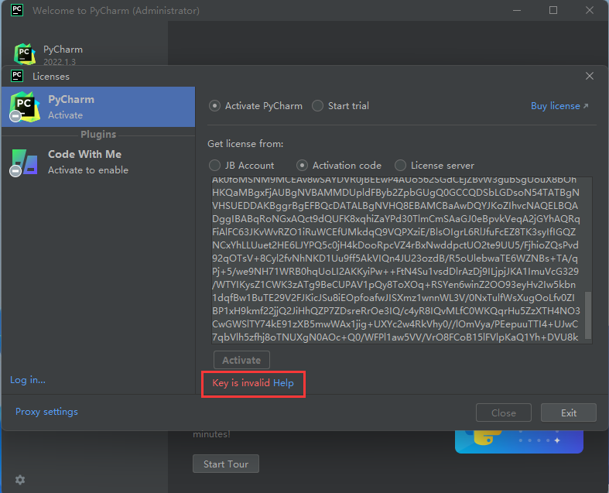
Task: Click the Python banner image in Welcome window
Action: click(x=519, y=442)
